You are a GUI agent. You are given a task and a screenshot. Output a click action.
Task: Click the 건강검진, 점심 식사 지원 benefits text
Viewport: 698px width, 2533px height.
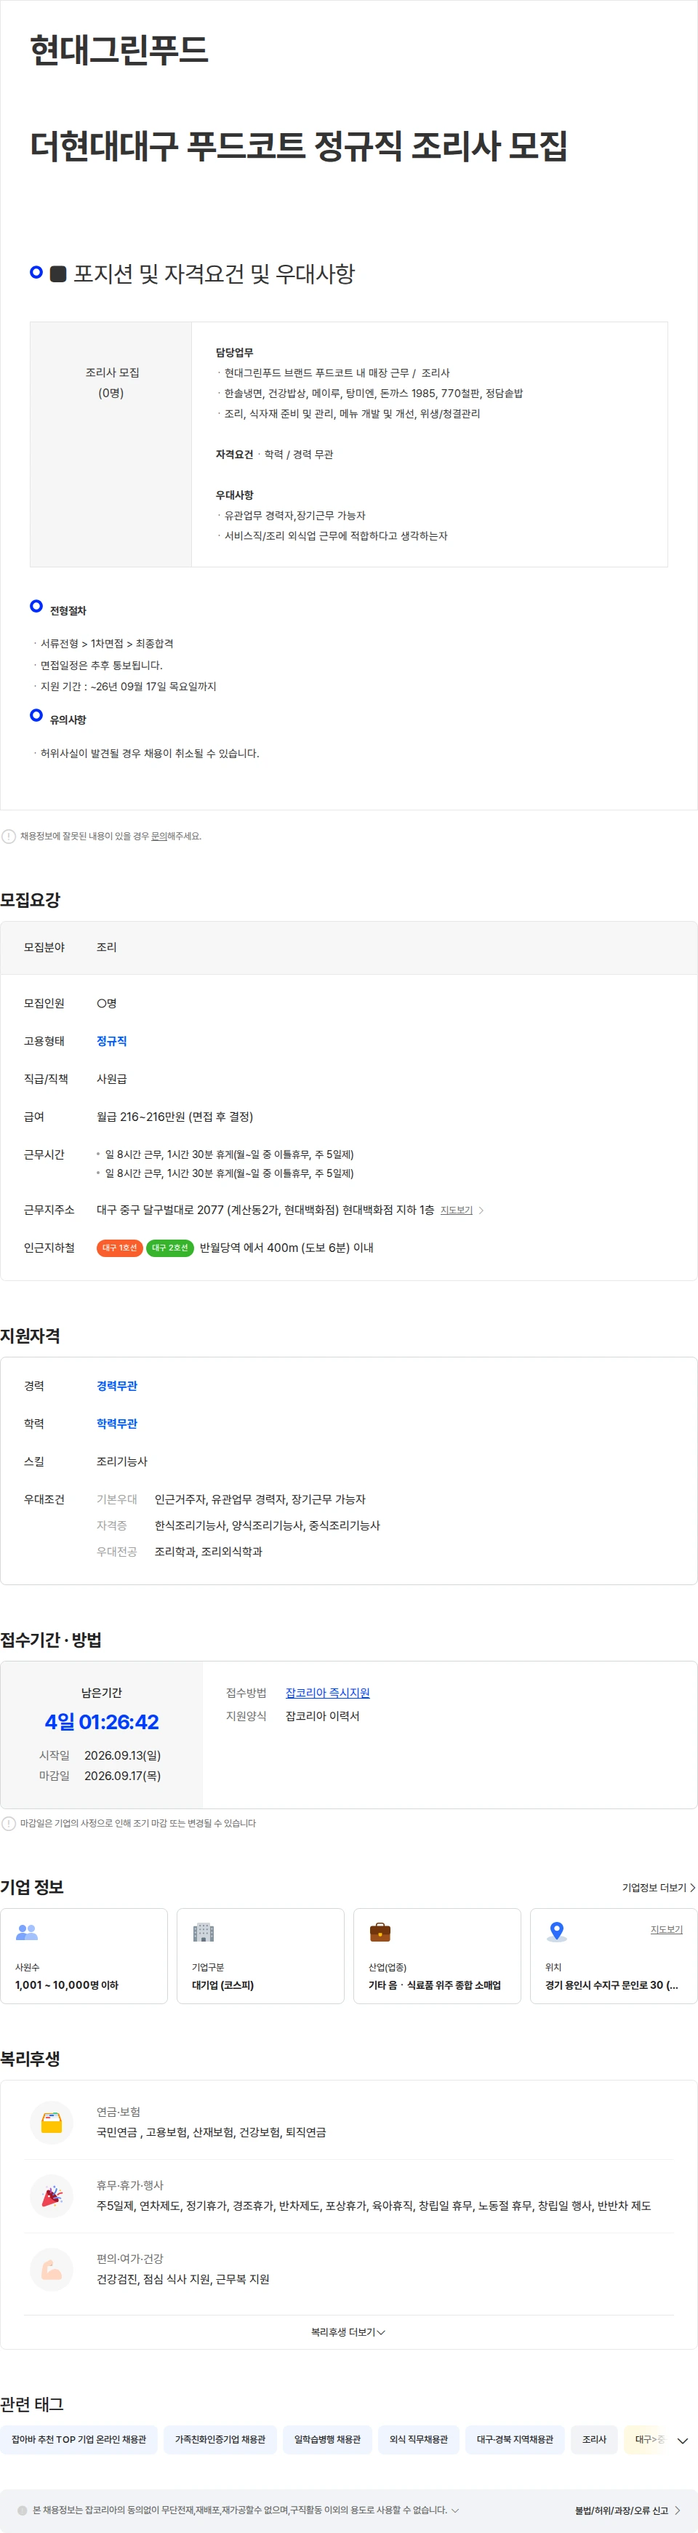coord(182,2279)
